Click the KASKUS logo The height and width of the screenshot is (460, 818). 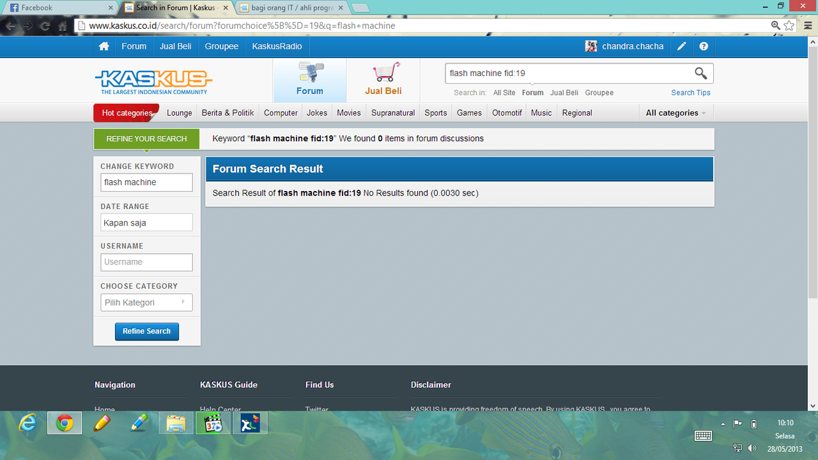[x=153, y=82]
